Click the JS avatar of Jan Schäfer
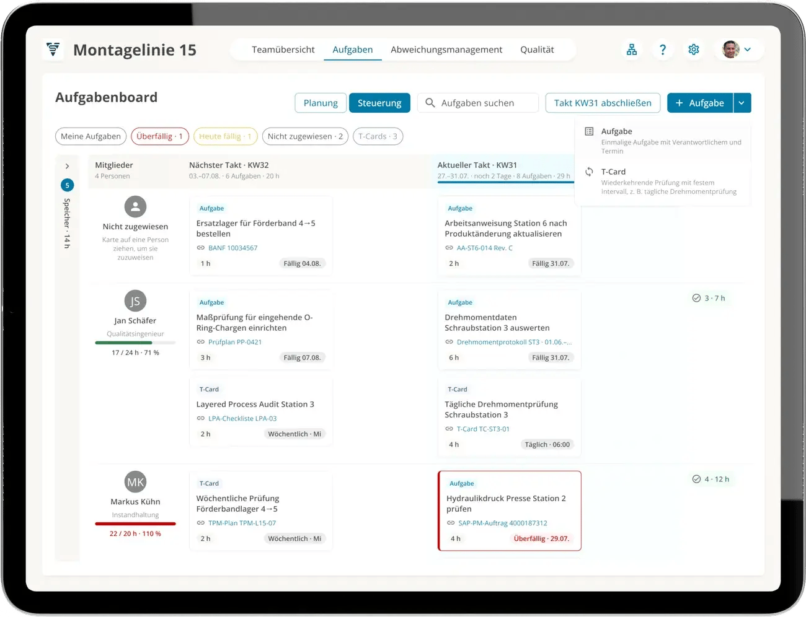 tap(135, 301)
